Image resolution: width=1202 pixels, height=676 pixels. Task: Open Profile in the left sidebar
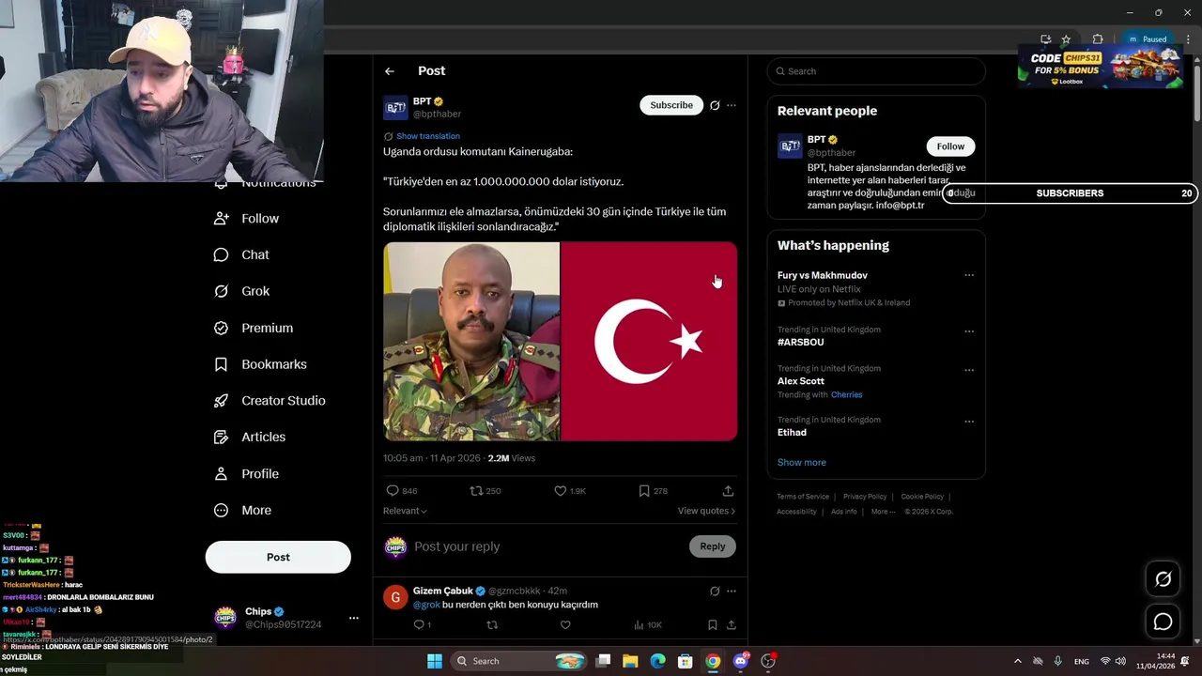tap(246, 474)
